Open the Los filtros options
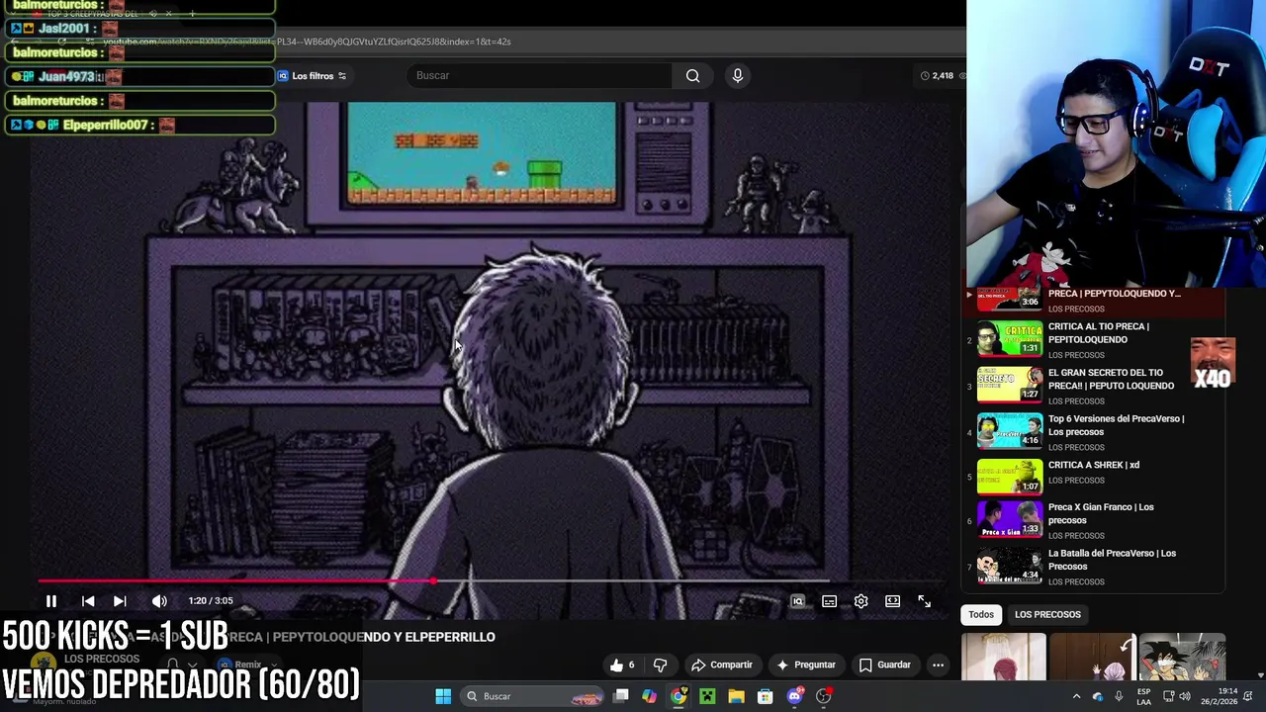This screenshot has width=1266, height=712. point(312,76)
